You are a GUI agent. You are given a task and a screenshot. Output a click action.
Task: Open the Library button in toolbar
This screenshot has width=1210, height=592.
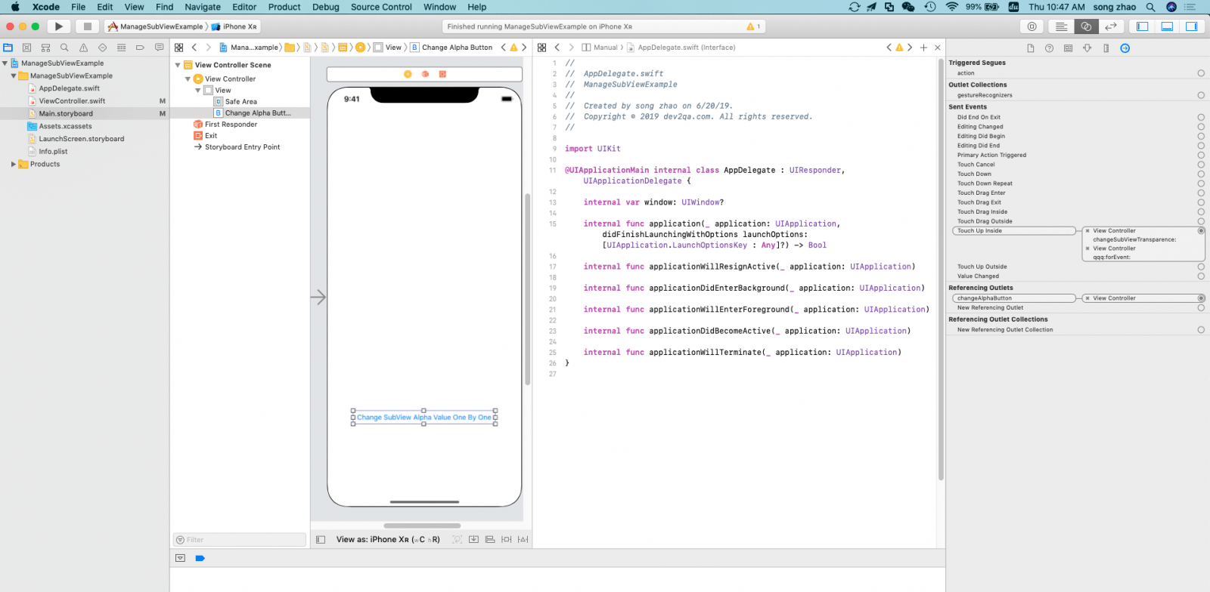coord(1032,26)
